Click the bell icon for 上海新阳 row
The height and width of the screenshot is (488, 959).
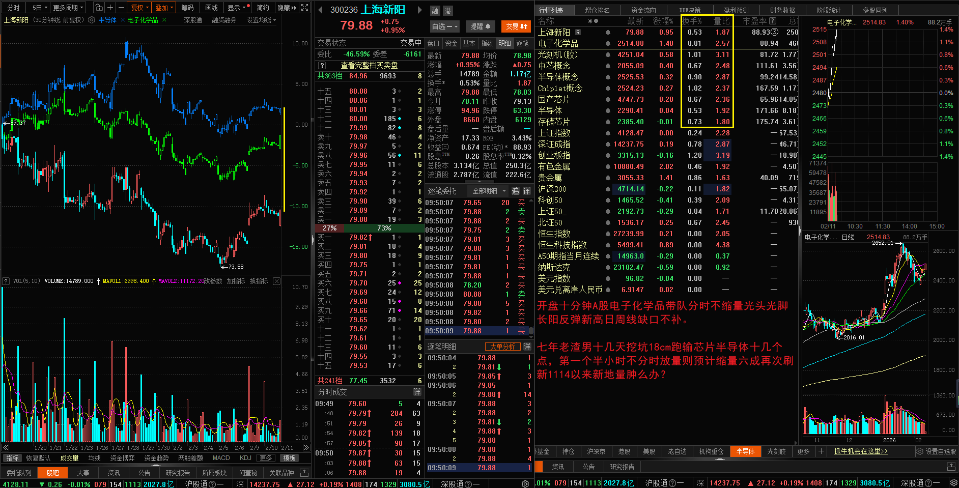(x=608, y=32)
